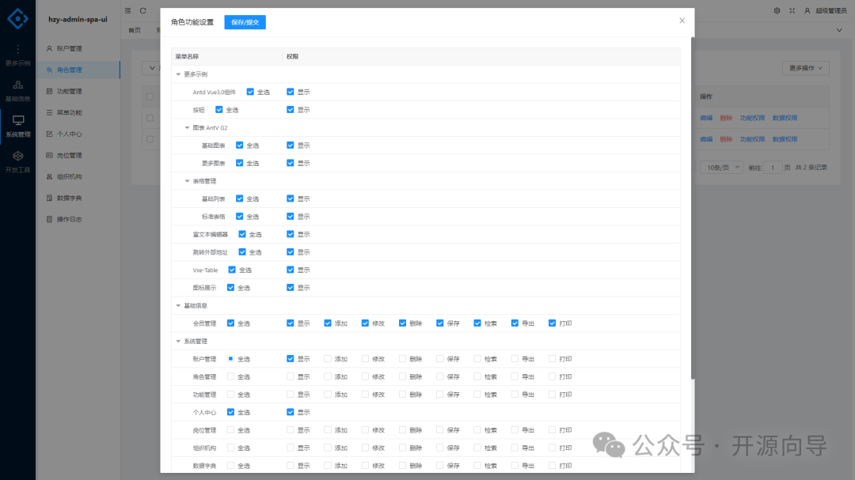The width and height of the screenshot is (855, 480).
Task: Check the table header select-all checkbox
Action: click(x=150, y=96)
